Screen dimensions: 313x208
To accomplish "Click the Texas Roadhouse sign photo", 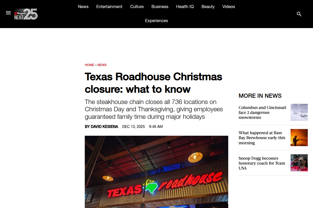I will [x=156, y=172].
